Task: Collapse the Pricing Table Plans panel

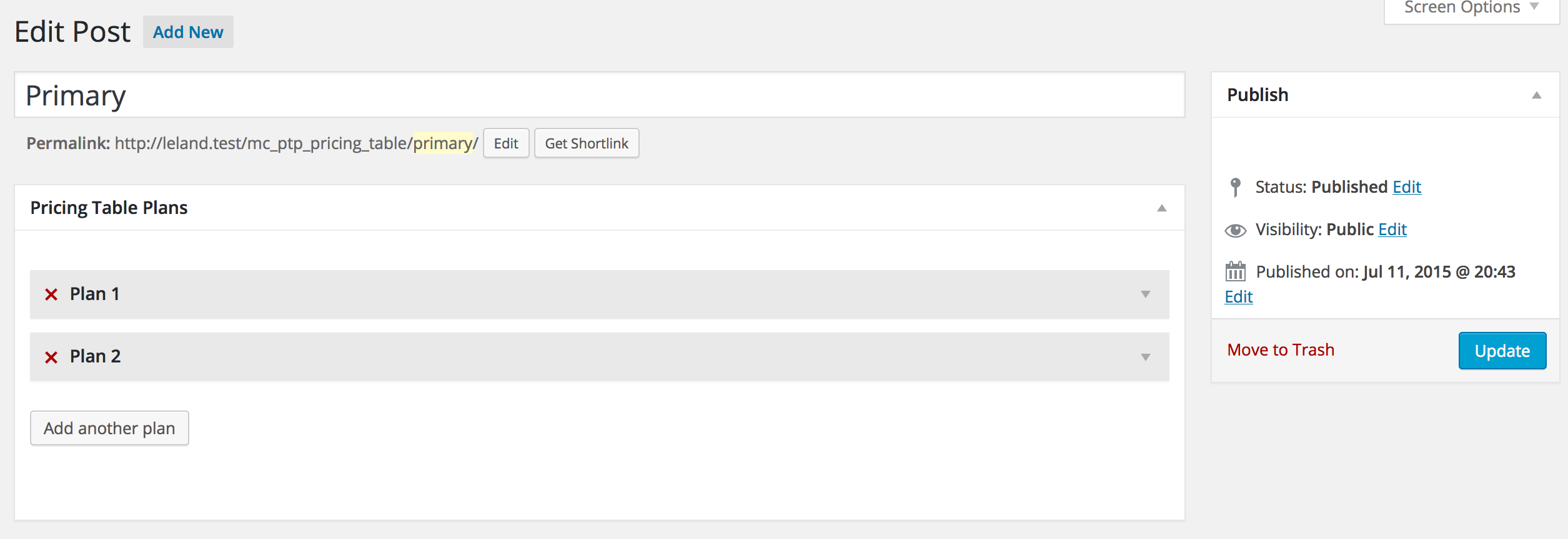Action: click(x=1161, y=208)
